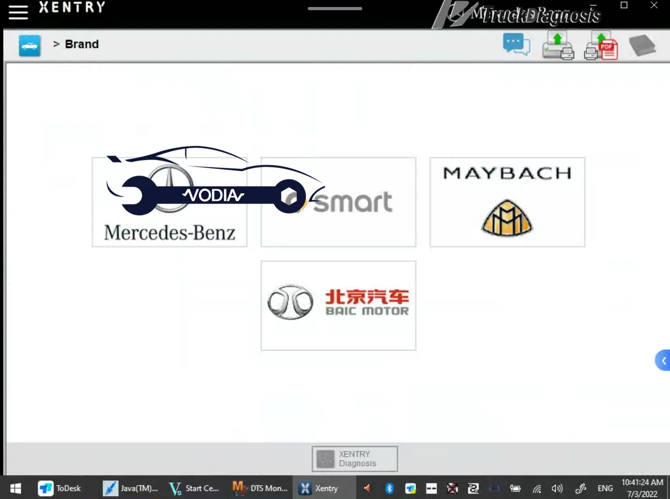Change the ENG input language
The height and width of the screenshot is (499, 670).
[605, 488]
